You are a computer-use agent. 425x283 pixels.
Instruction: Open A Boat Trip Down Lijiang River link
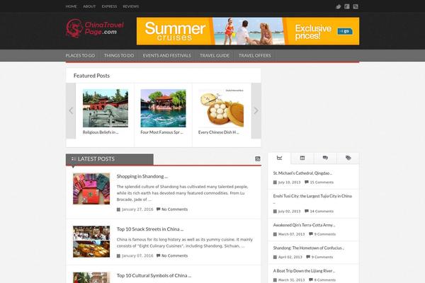point(304,271)
